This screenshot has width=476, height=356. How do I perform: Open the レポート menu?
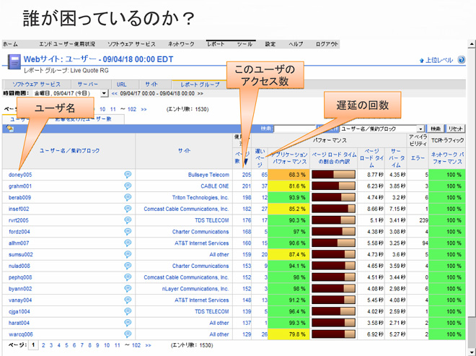click(x=216, y=44)
